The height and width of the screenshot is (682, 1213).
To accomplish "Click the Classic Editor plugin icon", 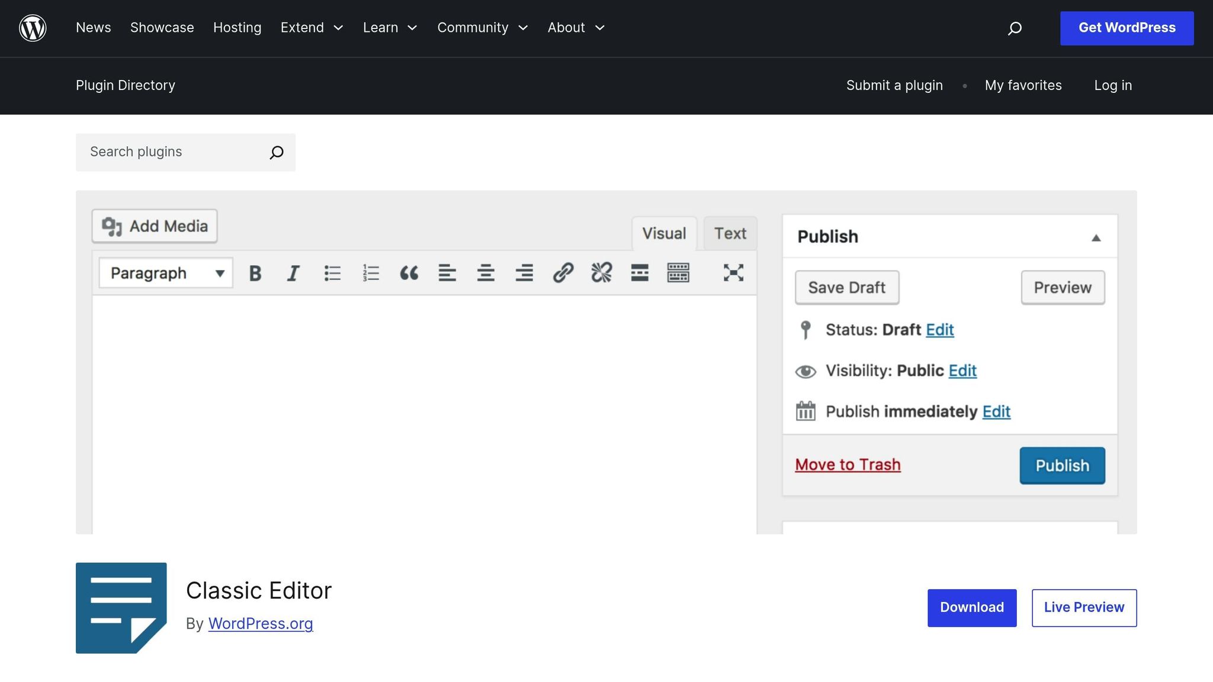I will click(121, 608).
